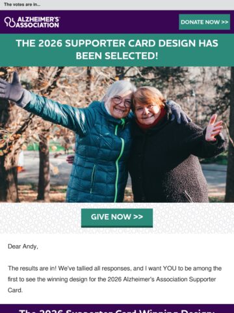Click the GIVE NOW button
The image size is (234, 313).
point(117,218)
